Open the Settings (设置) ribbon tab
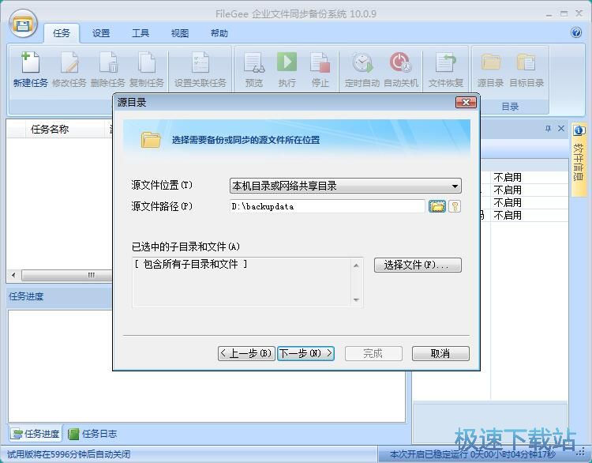Image resolution: width=592 pixels, height=463 pixels. [x=101, y=33]
